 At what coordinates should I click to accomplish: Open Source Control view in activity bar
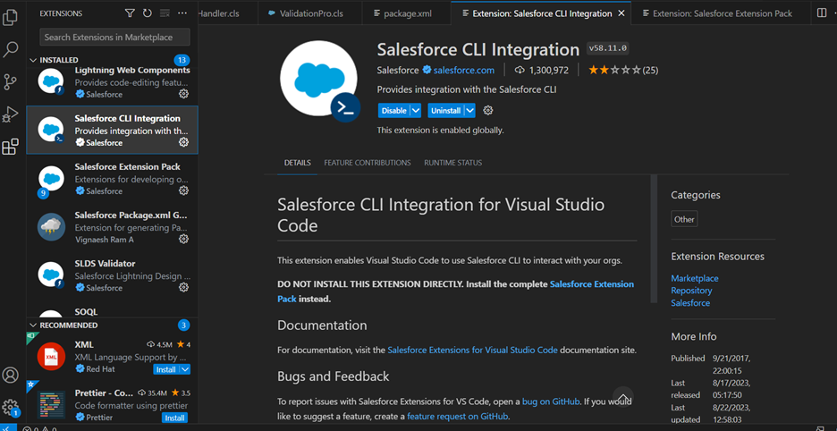tap(10, 81)
